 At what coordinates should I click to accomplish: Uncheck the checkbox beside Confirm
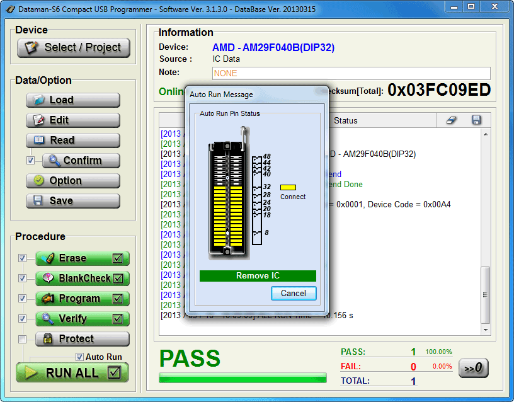tap(30, 161)
